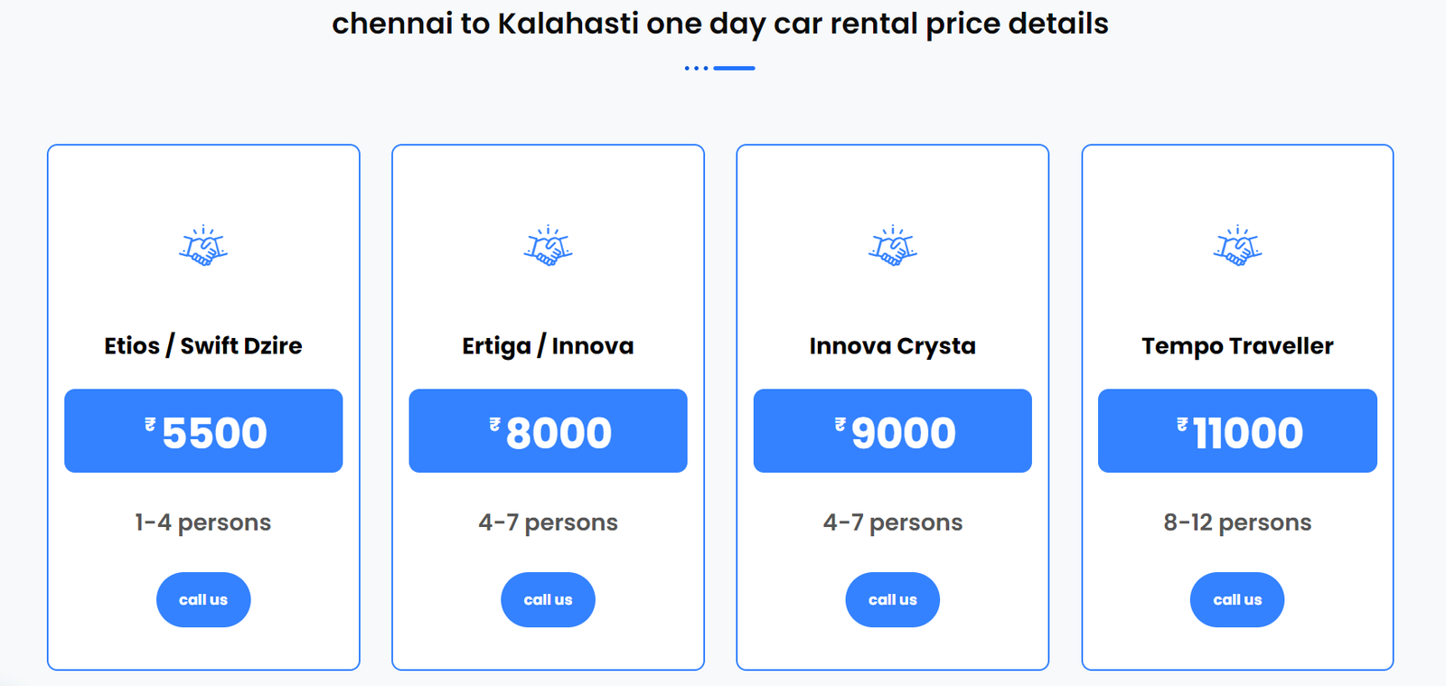Click the handshake icon on Etios / Swift Dzire card

pyautogui.click(x=203, y=247)
